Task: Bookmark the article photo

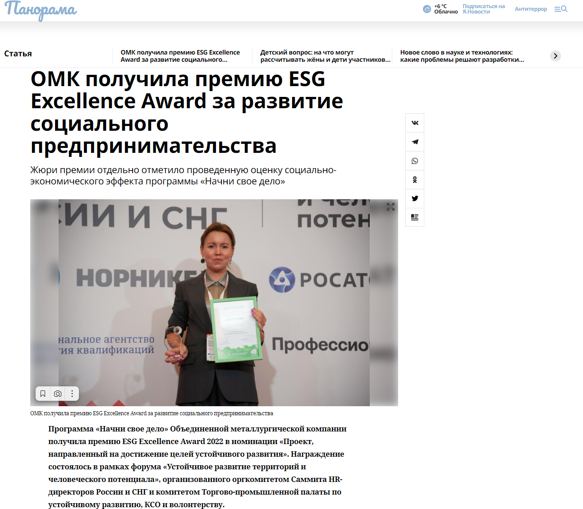Action: pyautogui.click(x=43, y=394)
